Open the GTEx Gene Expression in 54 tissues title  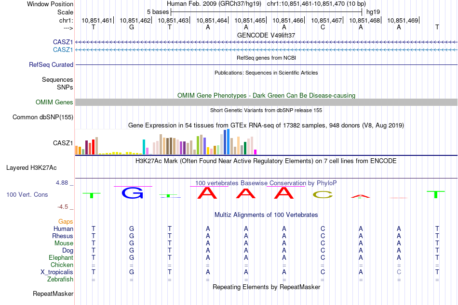[266, 126]
